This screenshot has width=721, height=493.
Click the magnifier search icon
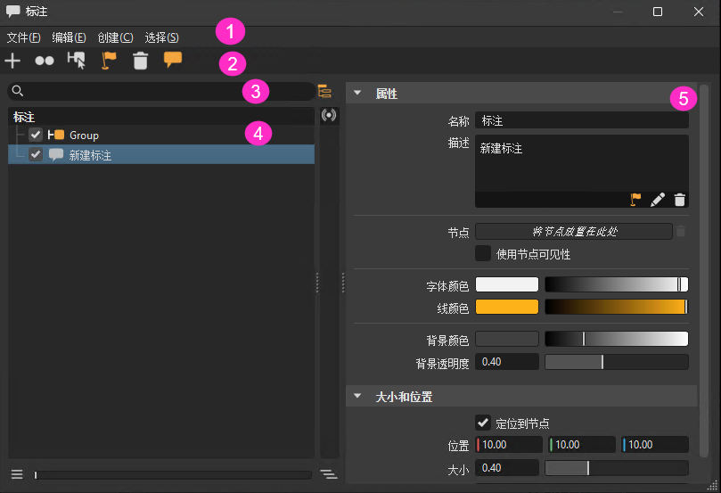pyautogui.click(x=18, y=91)
